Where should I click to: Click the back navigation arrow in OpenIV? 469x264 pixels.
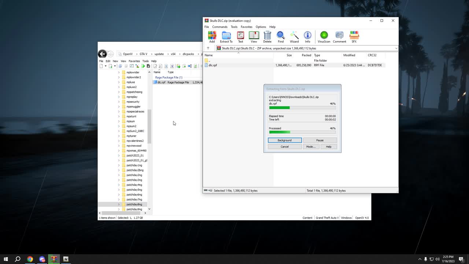click(x=102, y=54)
